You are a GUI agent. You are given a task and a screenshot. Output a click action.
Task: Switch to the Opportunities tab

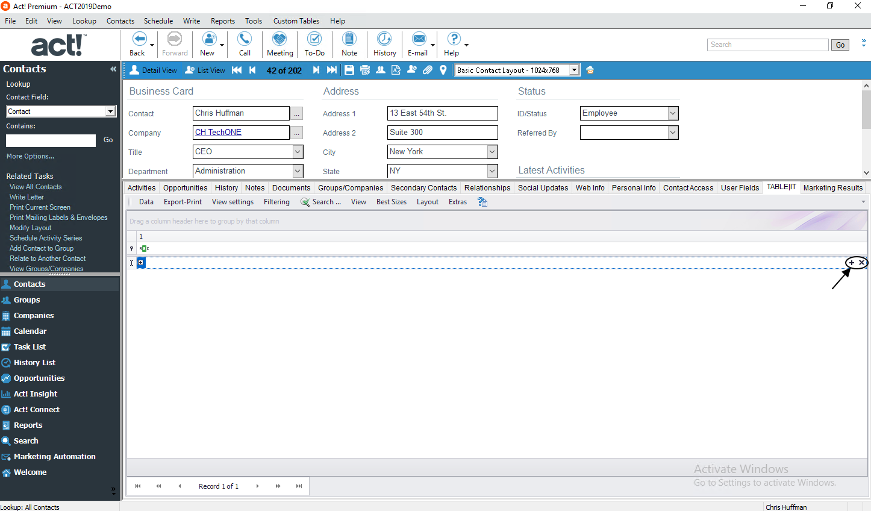(x=185, y=187)
